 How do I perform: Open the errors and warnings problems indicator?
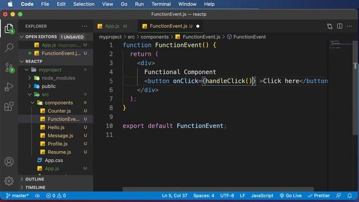point(56,196)
